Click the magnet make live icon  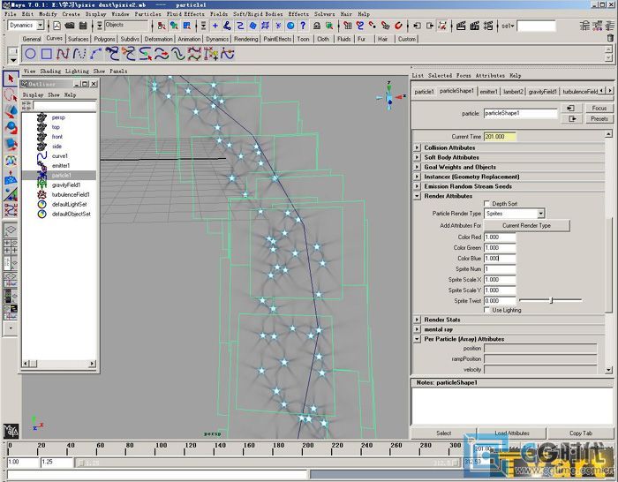398,26
